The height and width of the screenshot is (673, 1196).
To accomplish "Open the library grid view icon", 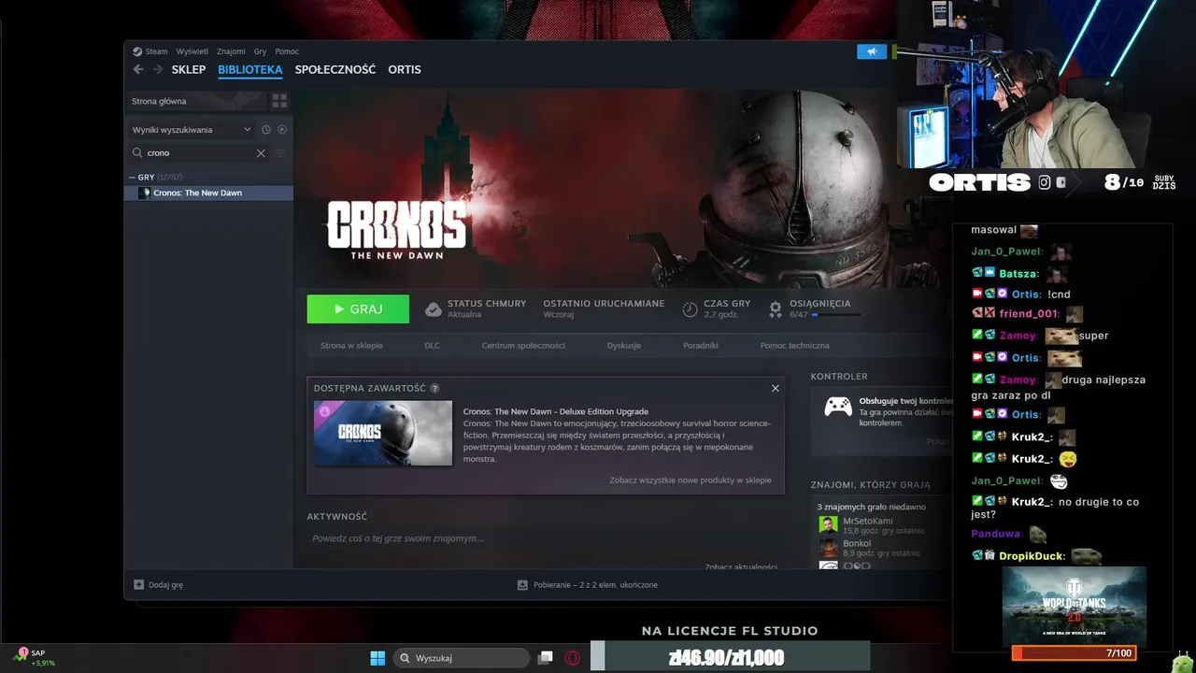I will click(x=279, y=101).
